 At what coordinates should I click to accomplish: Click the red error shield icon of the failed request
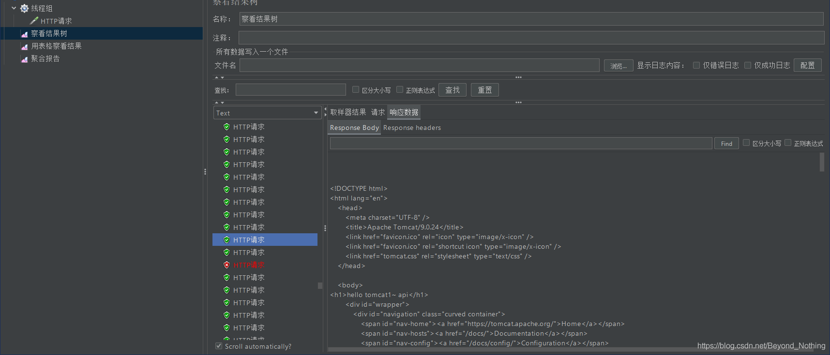point(226,265)
